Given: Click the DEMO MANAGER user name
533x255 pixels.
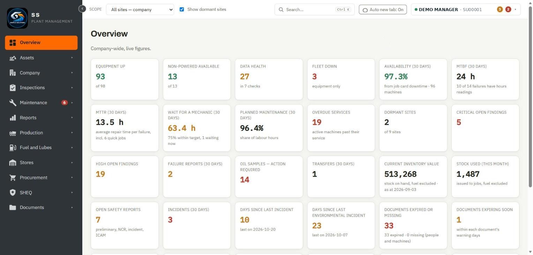Looking at the screenshot, I should (438, 9).
